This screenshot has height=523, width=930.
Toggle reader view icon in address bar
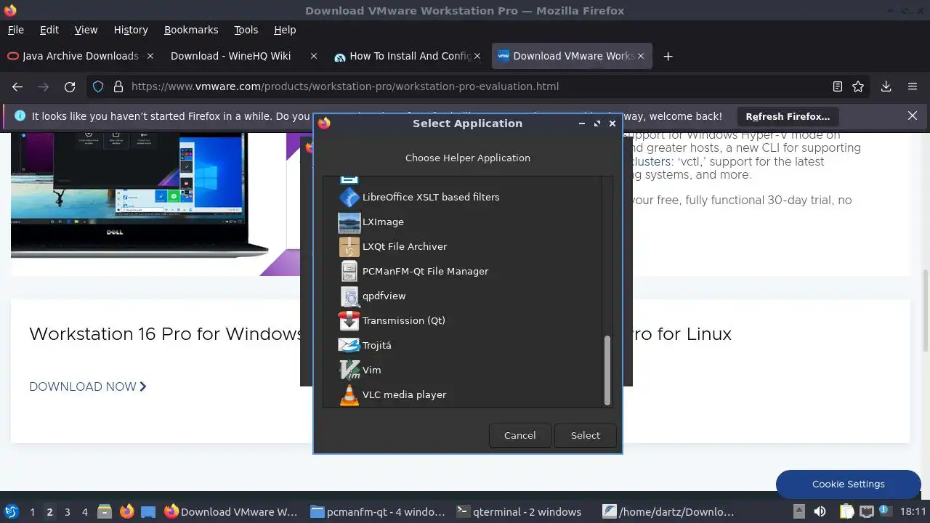point(838,86)
